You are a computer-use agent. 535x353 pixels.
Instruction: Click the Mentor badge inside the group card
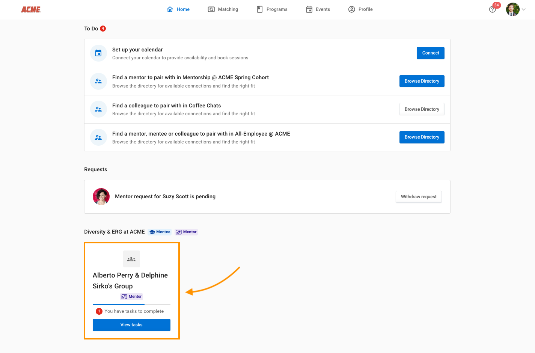coord(131,297)
